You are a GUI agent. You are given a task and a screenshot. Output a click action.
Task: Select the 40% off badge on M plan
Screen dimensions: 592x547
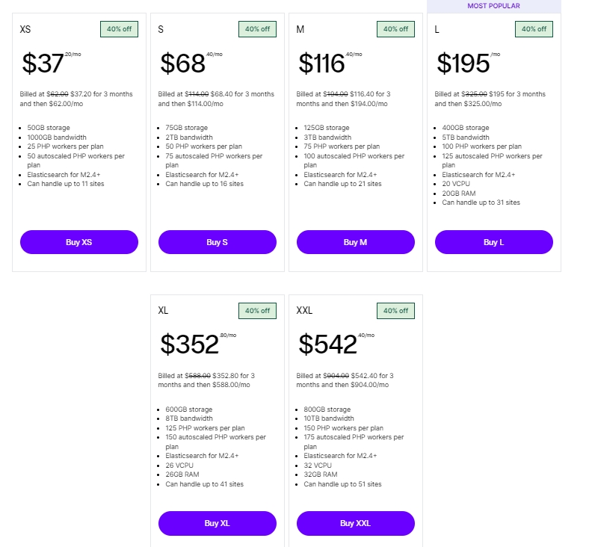pyautogui.click(x=396, y=29)
